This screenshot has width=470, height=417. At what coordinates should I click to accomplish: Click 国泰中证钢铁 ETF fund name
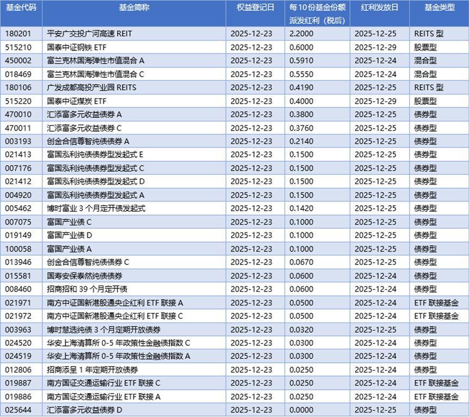click(x=77, y=47)
